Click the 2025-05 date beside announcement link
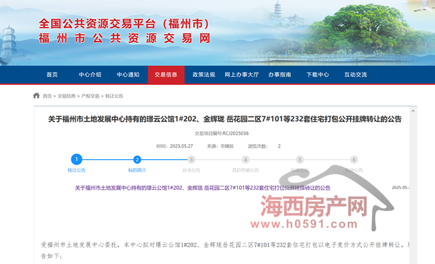 click(400, 188)
